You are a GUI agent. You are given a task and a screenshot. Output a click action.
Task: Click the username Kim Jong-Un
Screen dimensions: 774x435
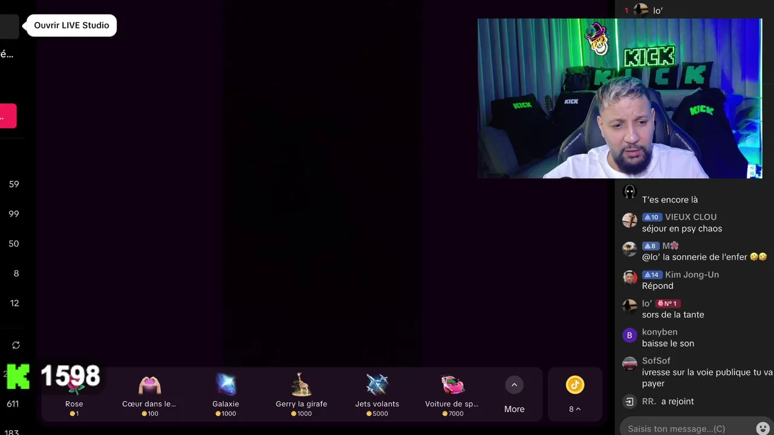pyautogui.click(x=692, y=274)
